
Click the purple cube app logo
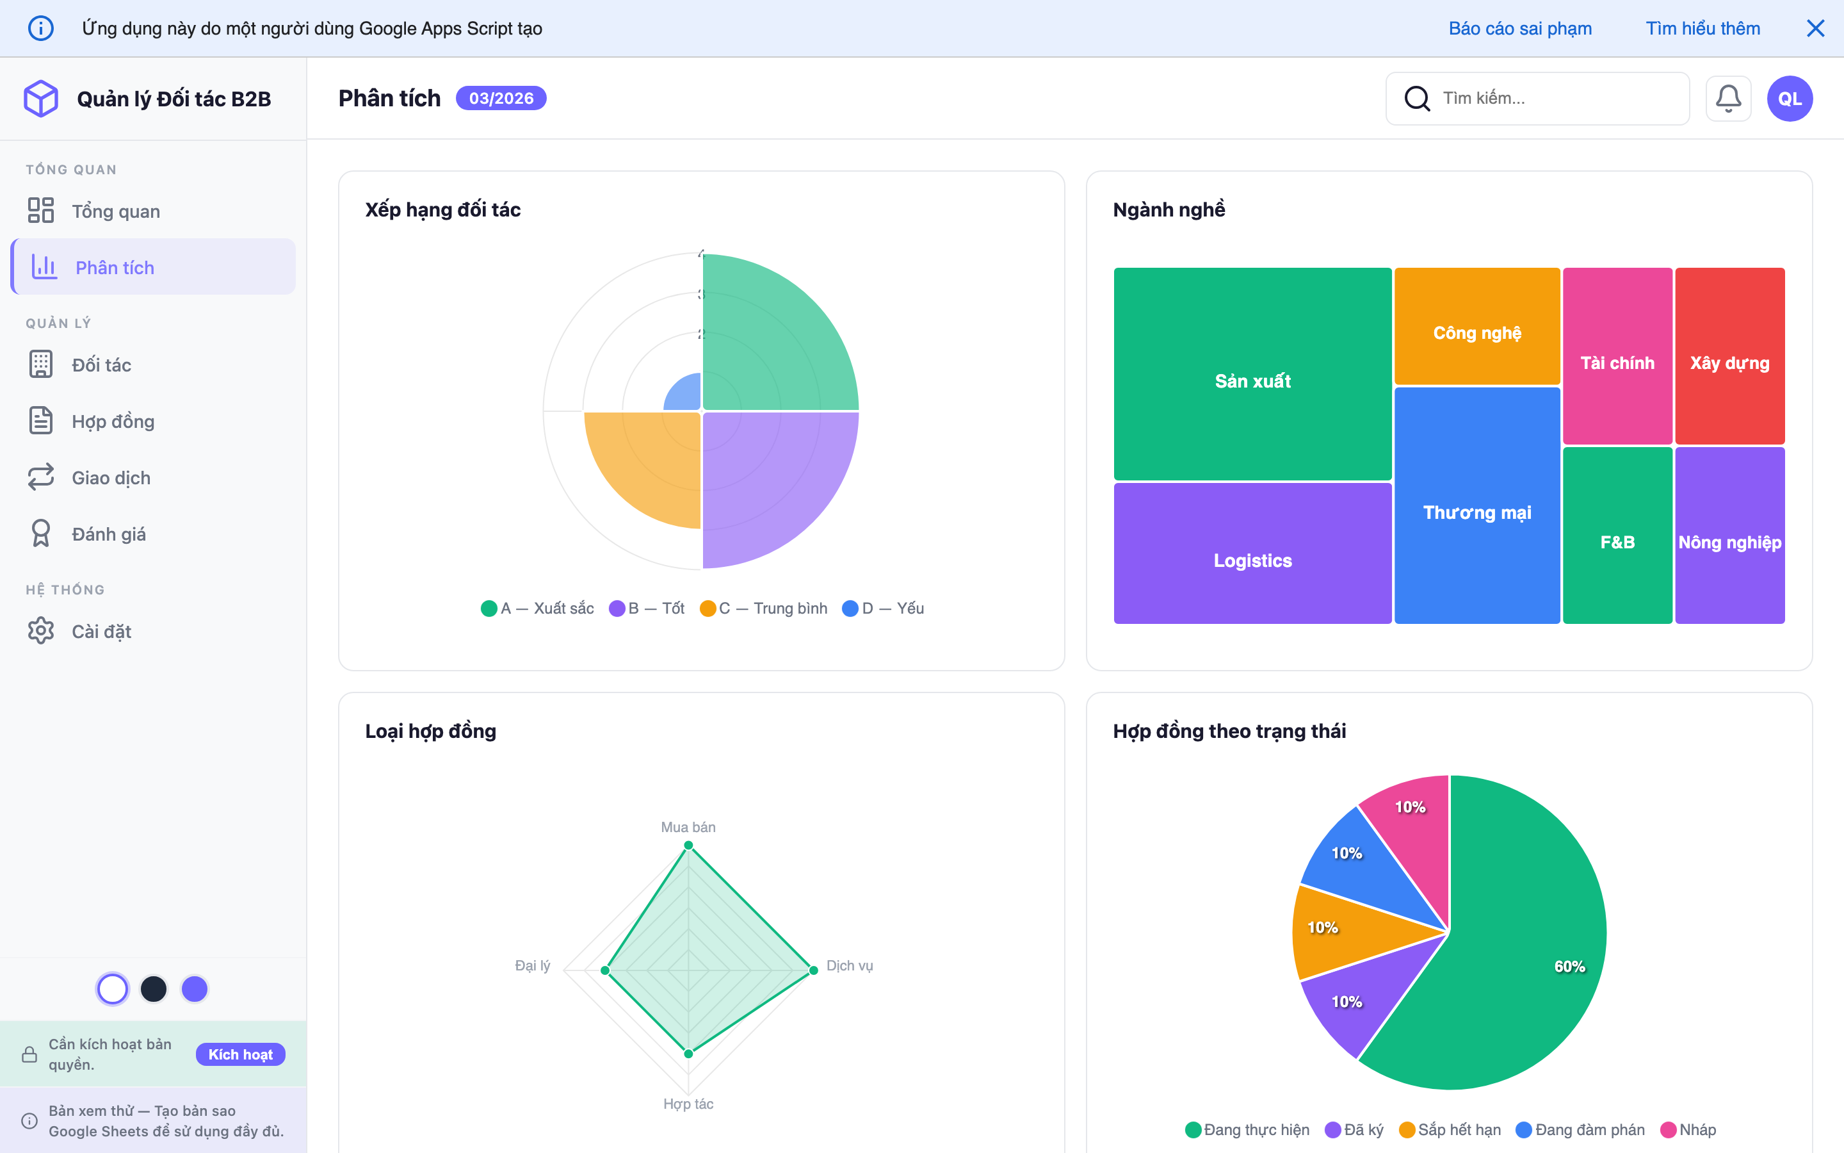point(41,99)
